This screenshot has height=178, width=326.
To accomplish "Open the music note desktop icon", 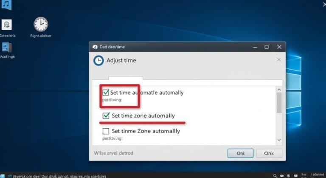I will (x=6, y=5).
